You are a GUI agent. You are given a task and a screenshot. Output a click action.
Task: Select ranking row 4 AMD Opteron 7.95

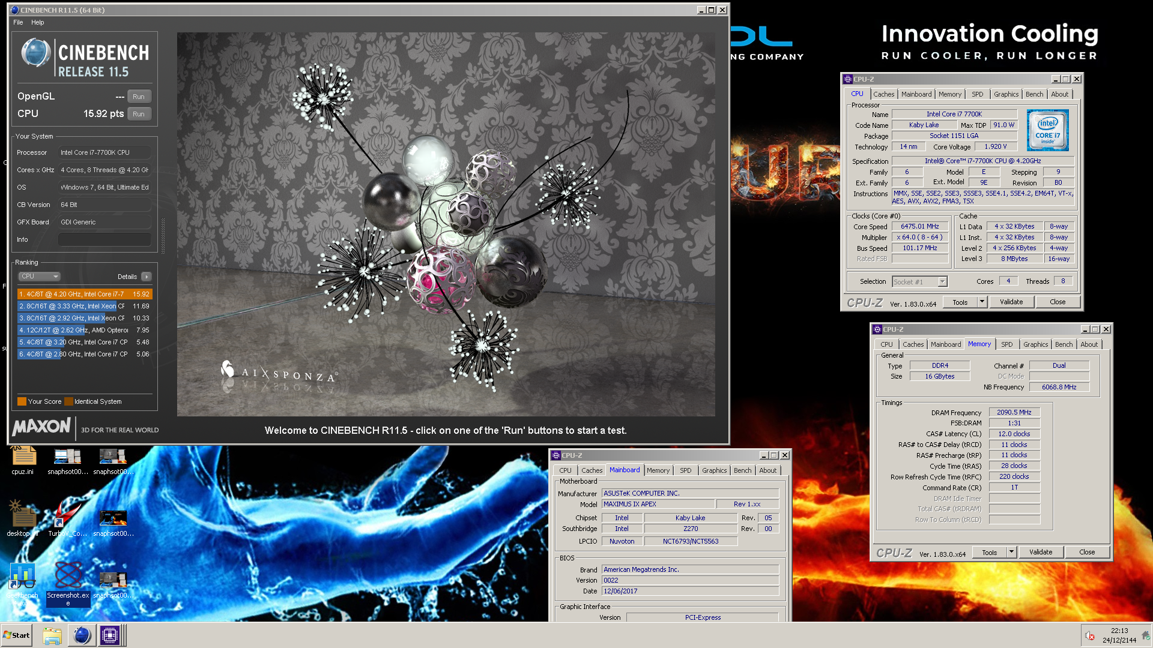pyautogui.click(x=85, y=330)
